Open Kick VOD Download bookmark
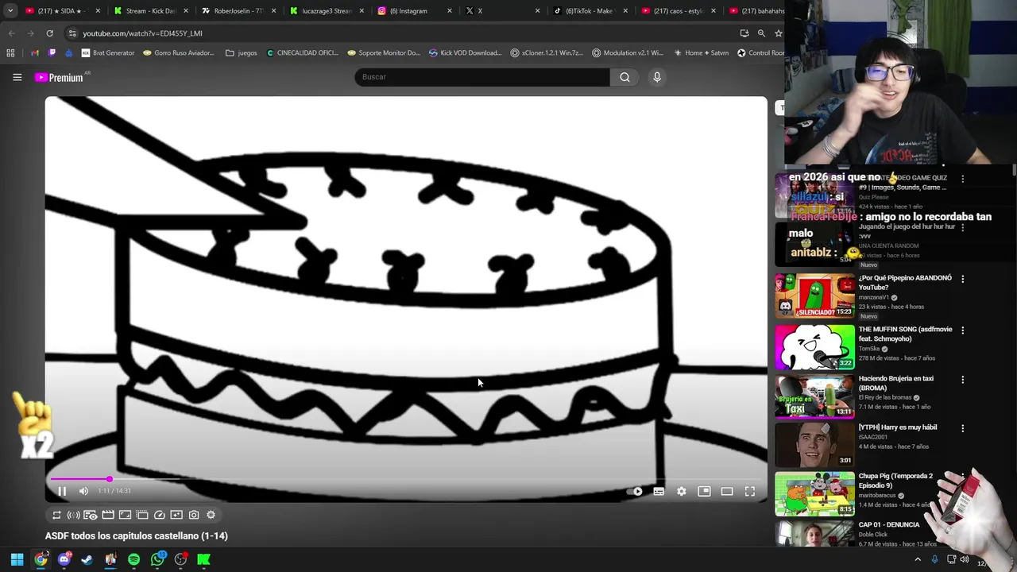The height and width of the screenshot is (572, 1017). click(x=465, y=53)
